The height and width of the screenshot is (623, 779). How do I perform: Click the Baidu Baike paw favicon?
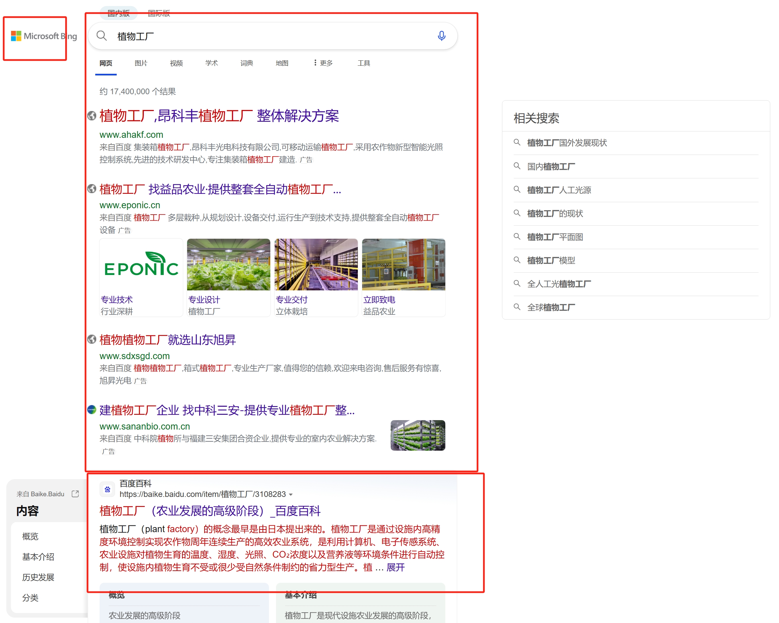coord(107,489)
